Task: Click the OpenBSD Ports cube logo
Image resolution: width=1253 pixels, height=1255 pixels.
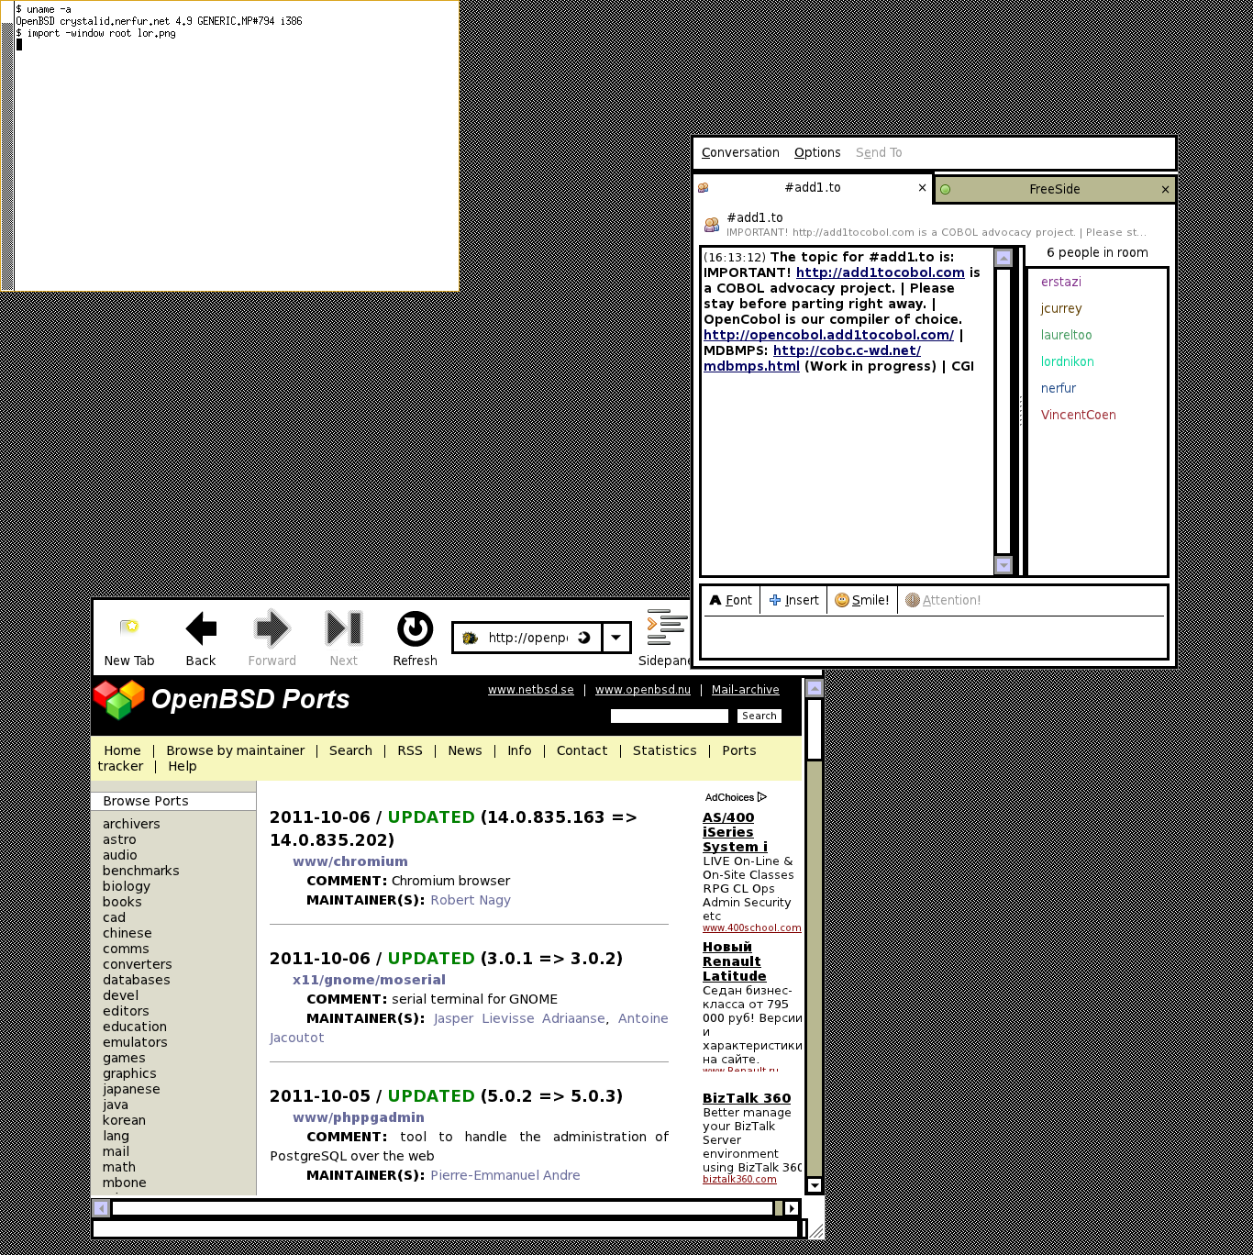Action: click(x=118, y=700)
